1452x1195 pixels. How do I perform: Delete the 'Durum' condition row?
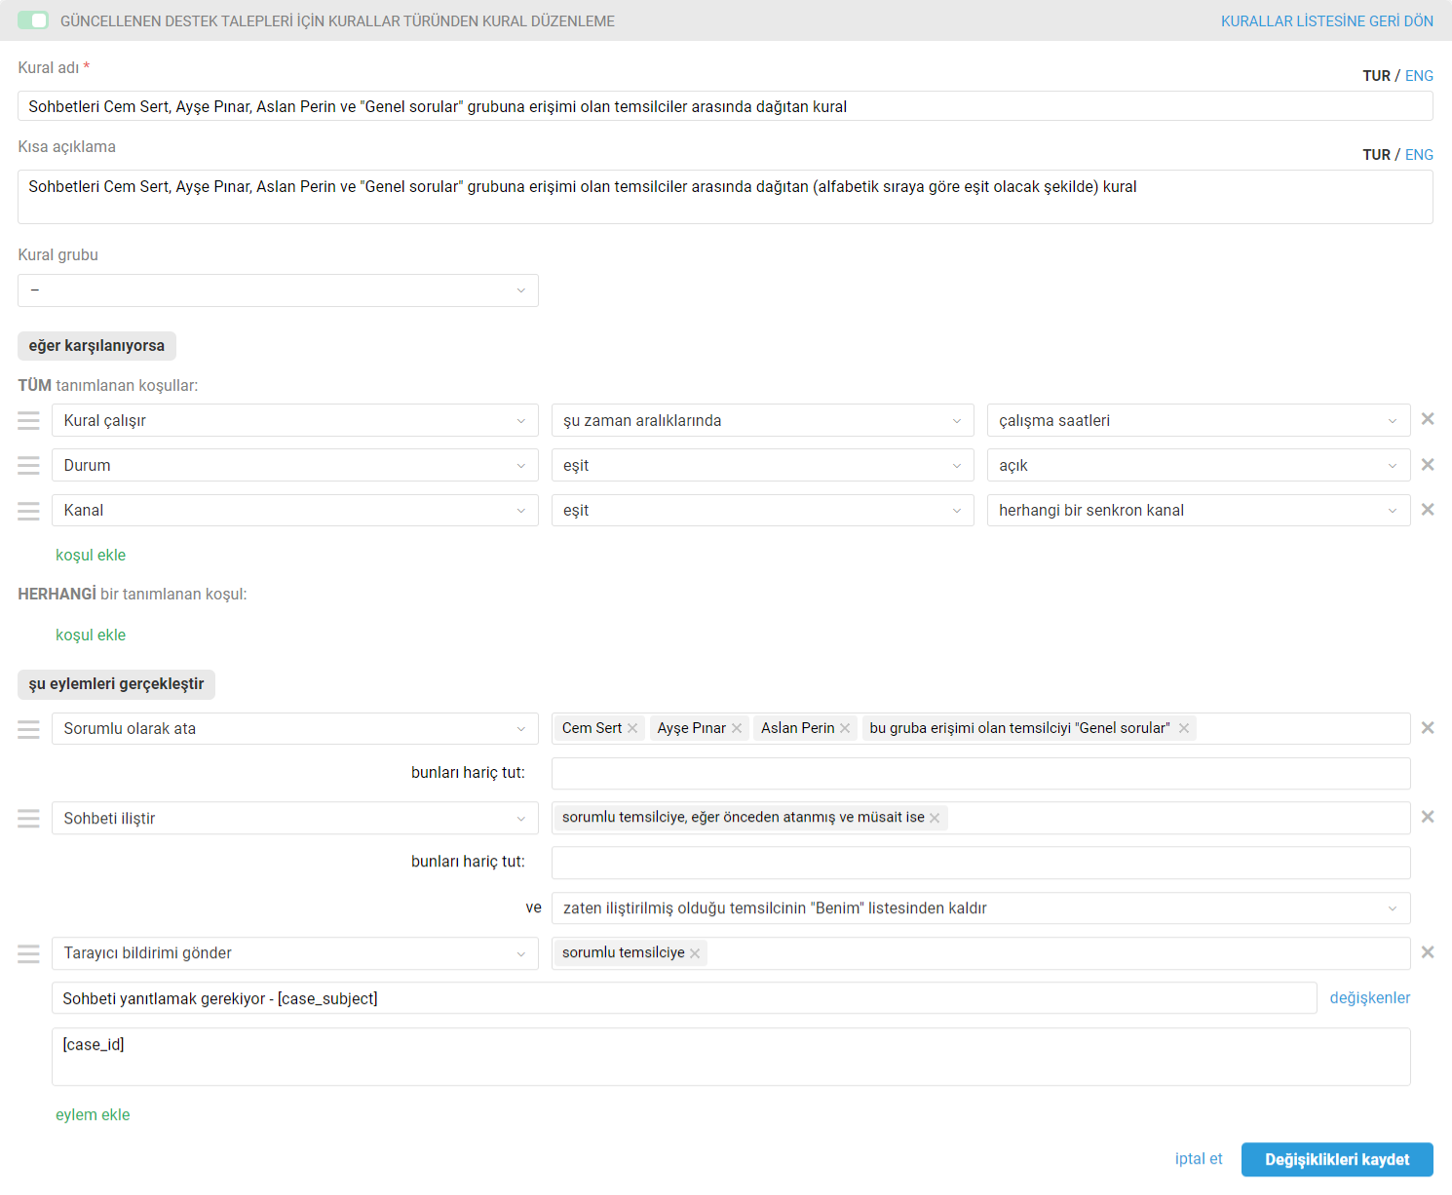point(1428,465)
